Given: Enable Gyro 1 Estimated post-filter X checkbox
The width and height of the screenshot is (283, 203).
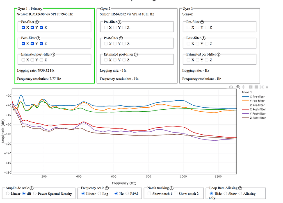Looking at the screenshot, I should [x=23, y=60].
